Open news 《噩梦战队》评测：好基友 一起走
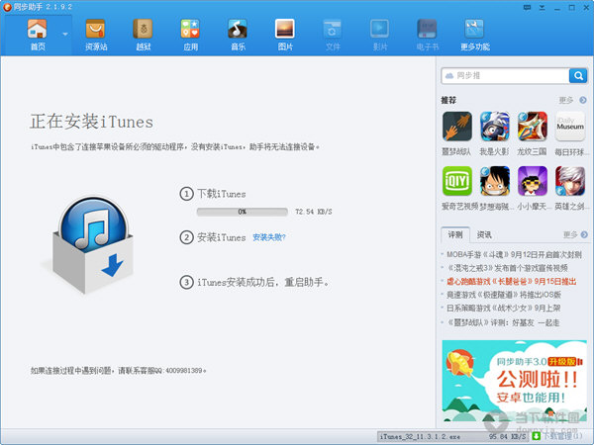594x445 pixels. coord(503,322)
